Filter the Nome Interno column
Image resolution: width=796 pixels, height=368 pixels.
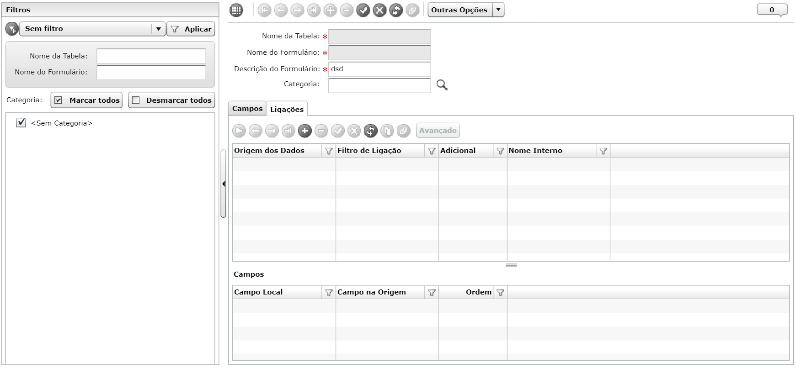[x=603, y=151]
